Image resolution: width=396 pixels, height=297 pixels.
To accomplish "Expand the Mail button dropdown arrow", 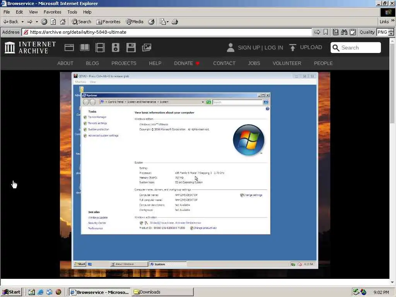I will pyautogui.click(x=168, y=22).
